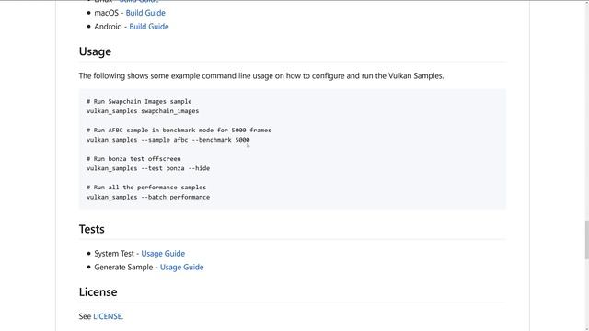589x331 pixels.
Task: Click the 'System Test' list item text
Action: 114,254
